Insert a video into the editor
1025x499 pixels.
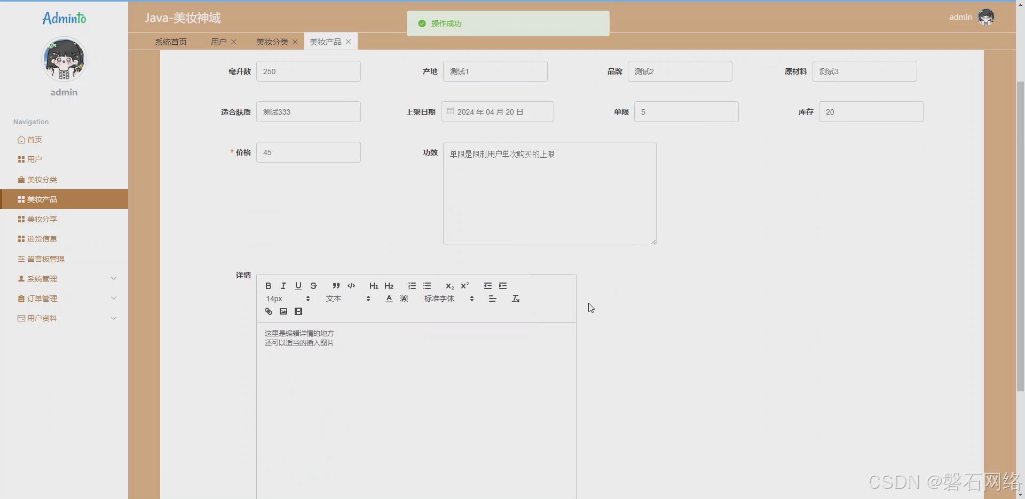[x=298, y=311]
